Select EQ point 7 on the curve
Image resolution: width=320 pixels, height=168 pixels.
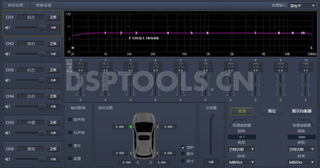255,33
